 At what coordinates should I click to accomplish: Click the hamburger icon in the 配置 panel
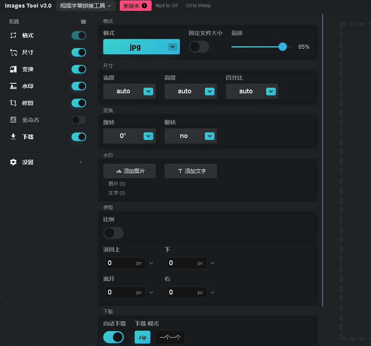[83, 22]
